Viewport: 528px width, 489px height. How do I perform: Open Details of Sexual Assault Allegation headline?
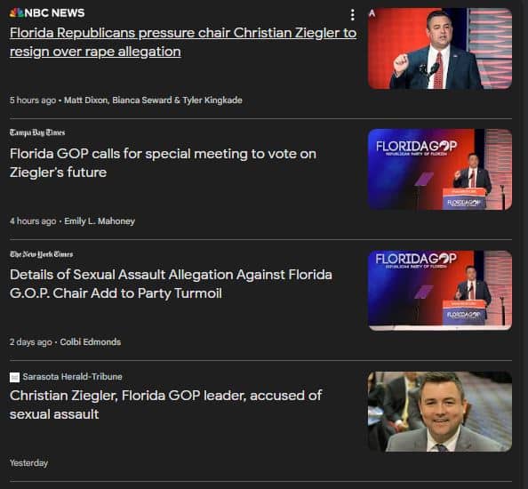171,284
